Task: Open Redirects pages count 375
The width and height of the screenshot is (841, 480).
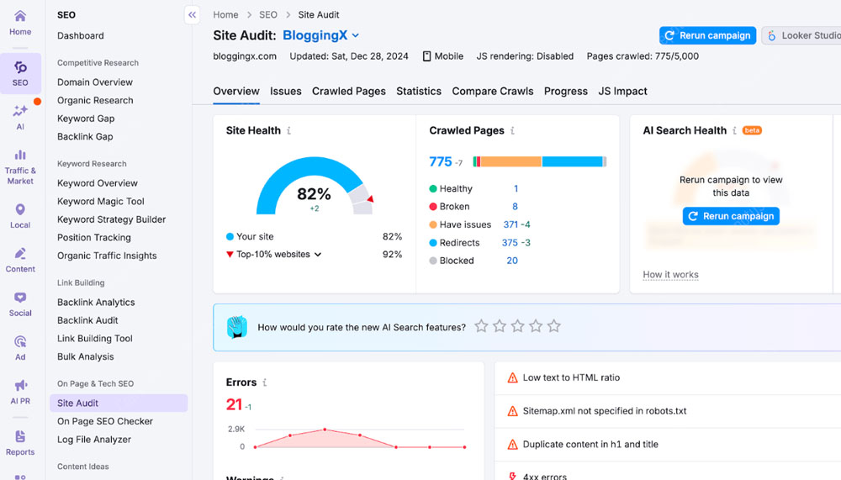Action: (510, 243)
